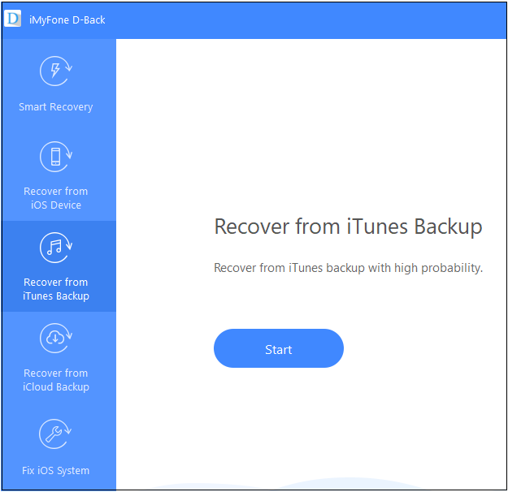
Task: Open the Fix iOS System text label
Action: pos(55,471)
